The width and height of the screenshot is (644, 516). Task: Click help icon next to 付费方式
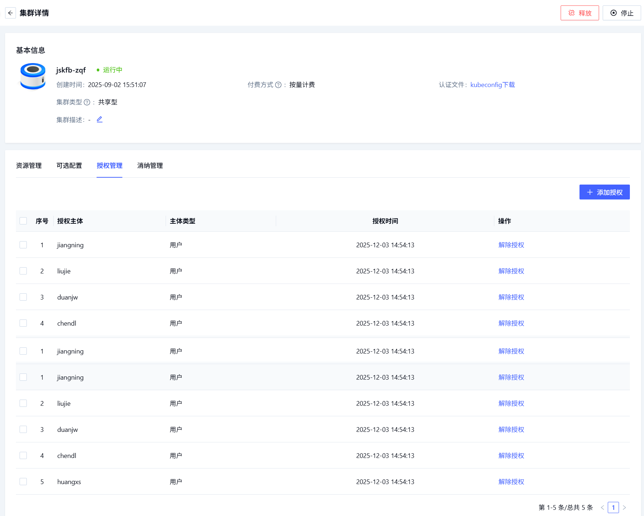pyautogui.click(x=278, y=85)
